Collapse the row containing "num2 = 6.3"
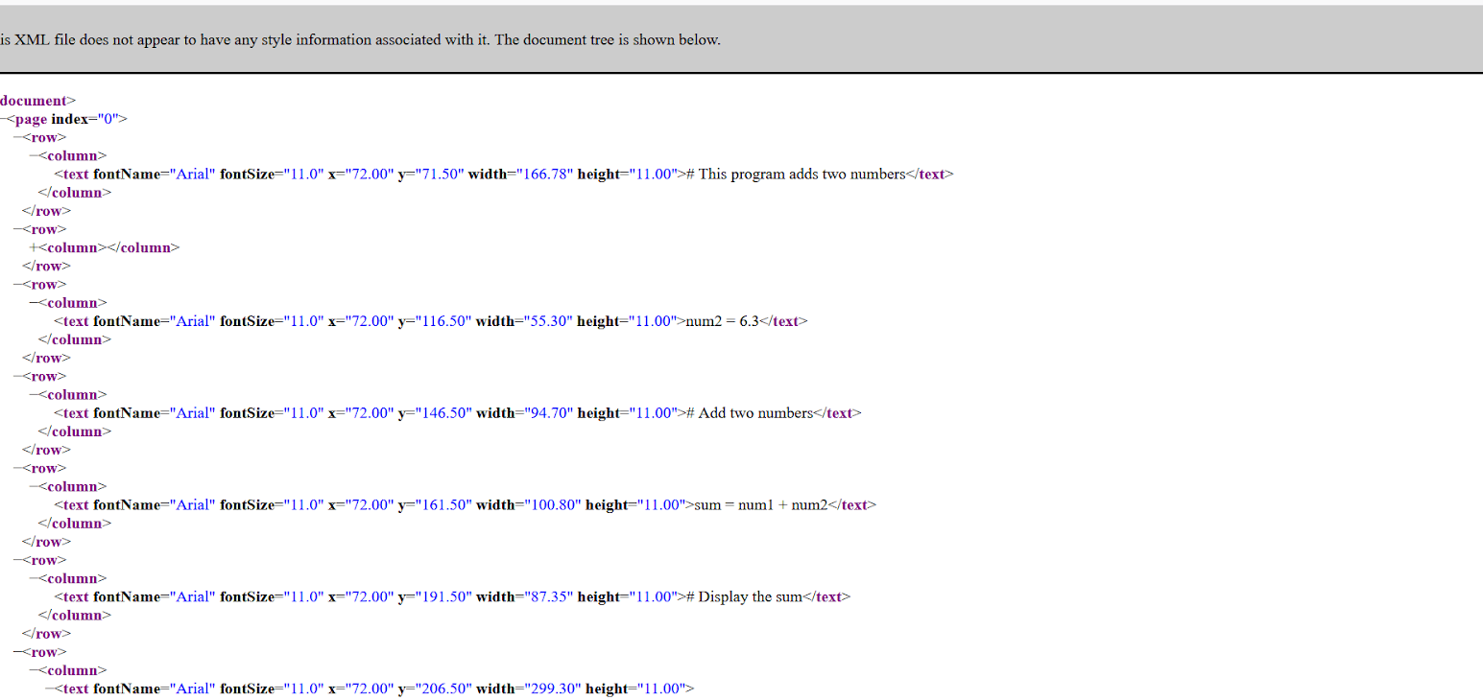Viewport: 1483px width, 700px height. [18, 285]
